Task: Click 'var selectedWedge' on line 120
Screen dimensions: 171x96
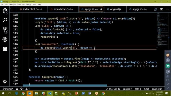Action: [x=47, y=59]
